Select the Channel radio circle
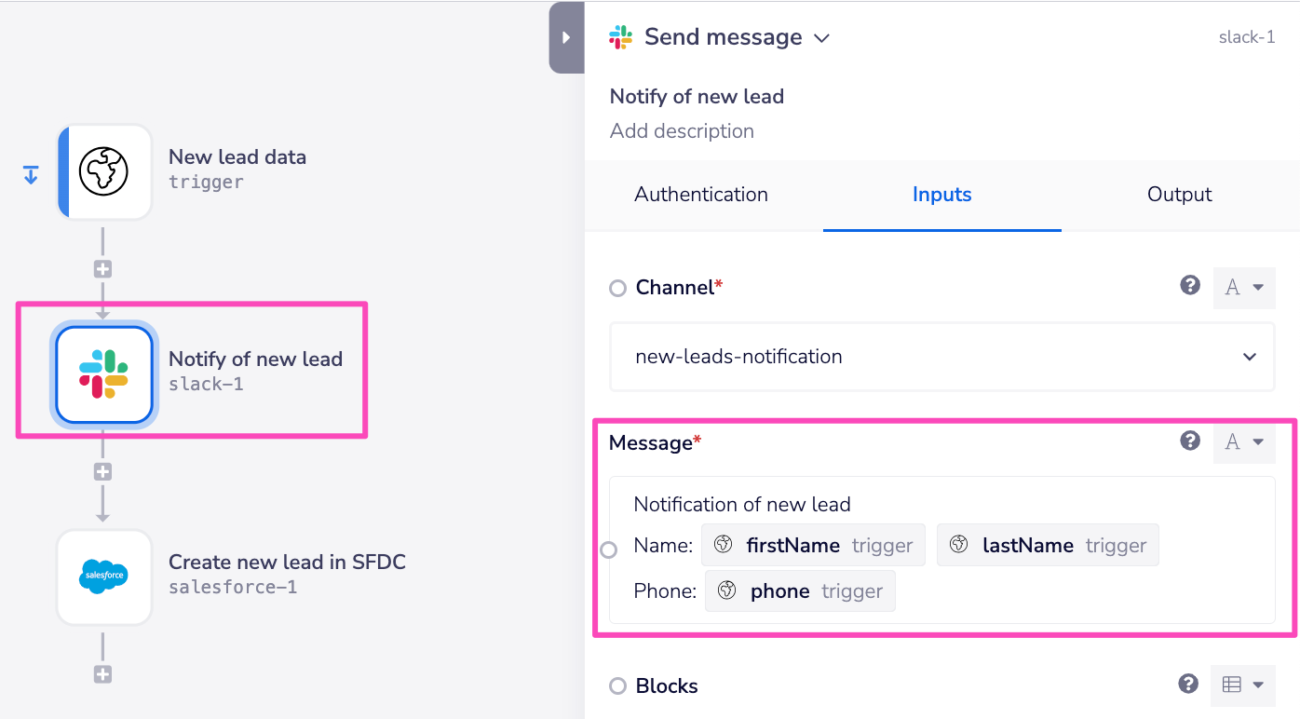The image size is (1300, 719). (617, 288)
